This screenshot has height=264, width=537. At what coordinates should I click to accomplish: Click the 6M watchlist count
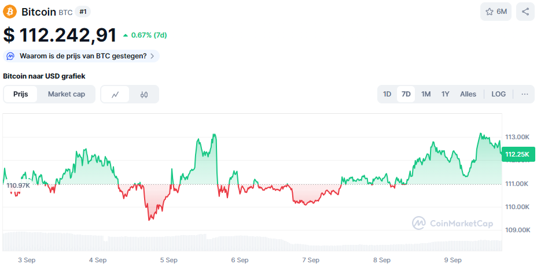point(502,12)
